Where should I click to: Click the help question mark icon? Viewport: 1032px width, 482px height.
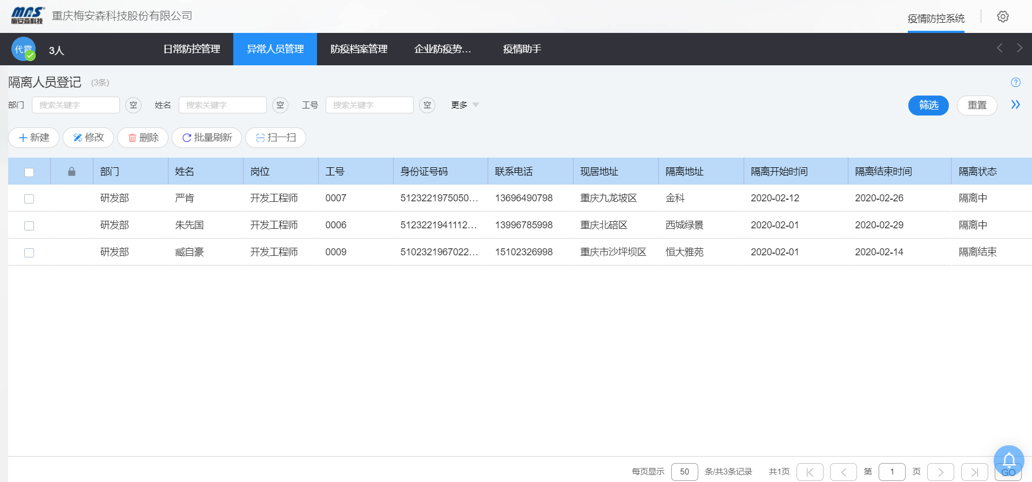tap(1015, 83)
